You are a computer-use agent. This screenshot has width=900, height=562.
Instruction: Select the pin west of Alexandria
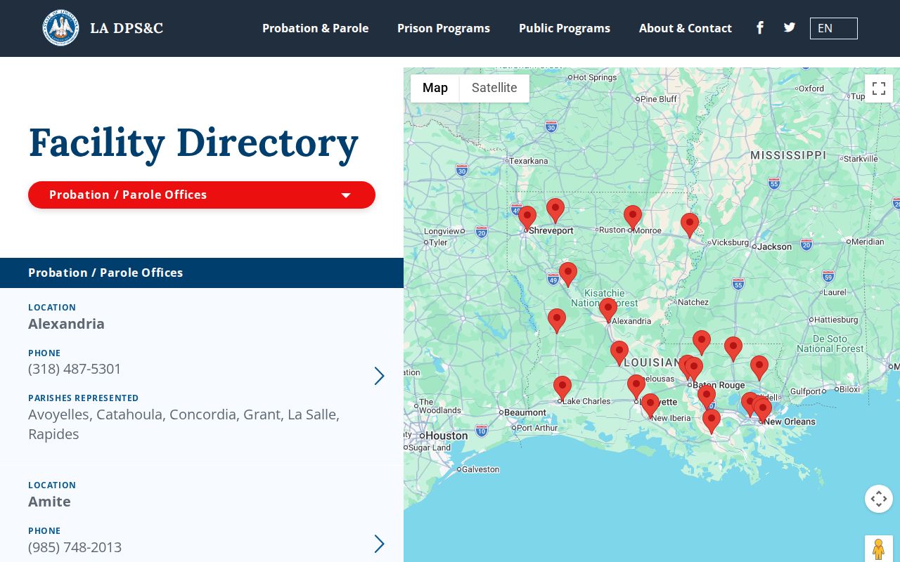(557, 320)
